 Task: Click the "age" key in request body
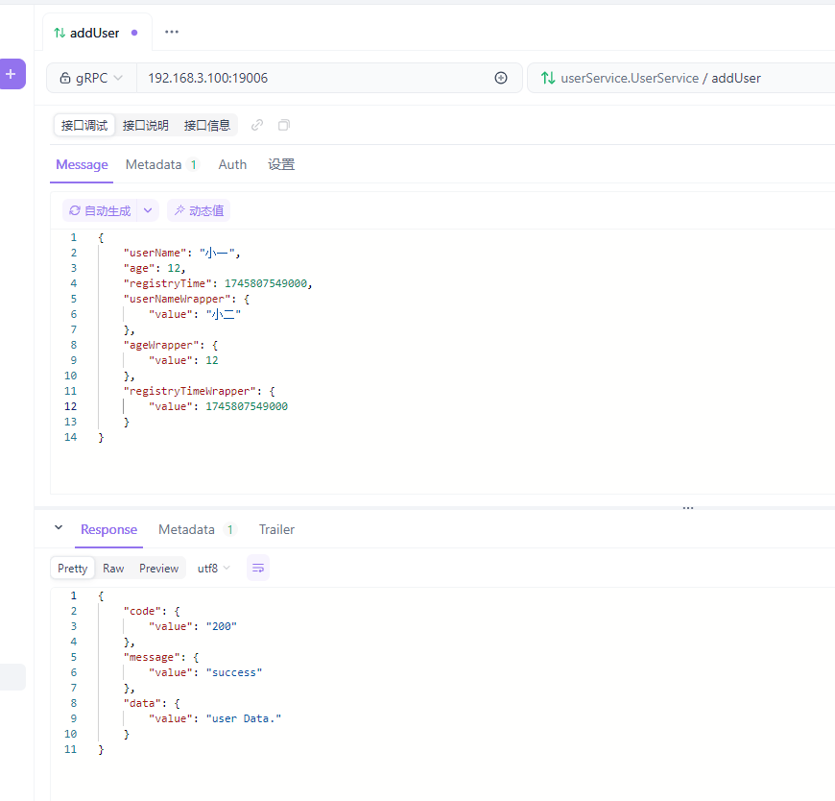pyautogui.click(x=139, y=269)
